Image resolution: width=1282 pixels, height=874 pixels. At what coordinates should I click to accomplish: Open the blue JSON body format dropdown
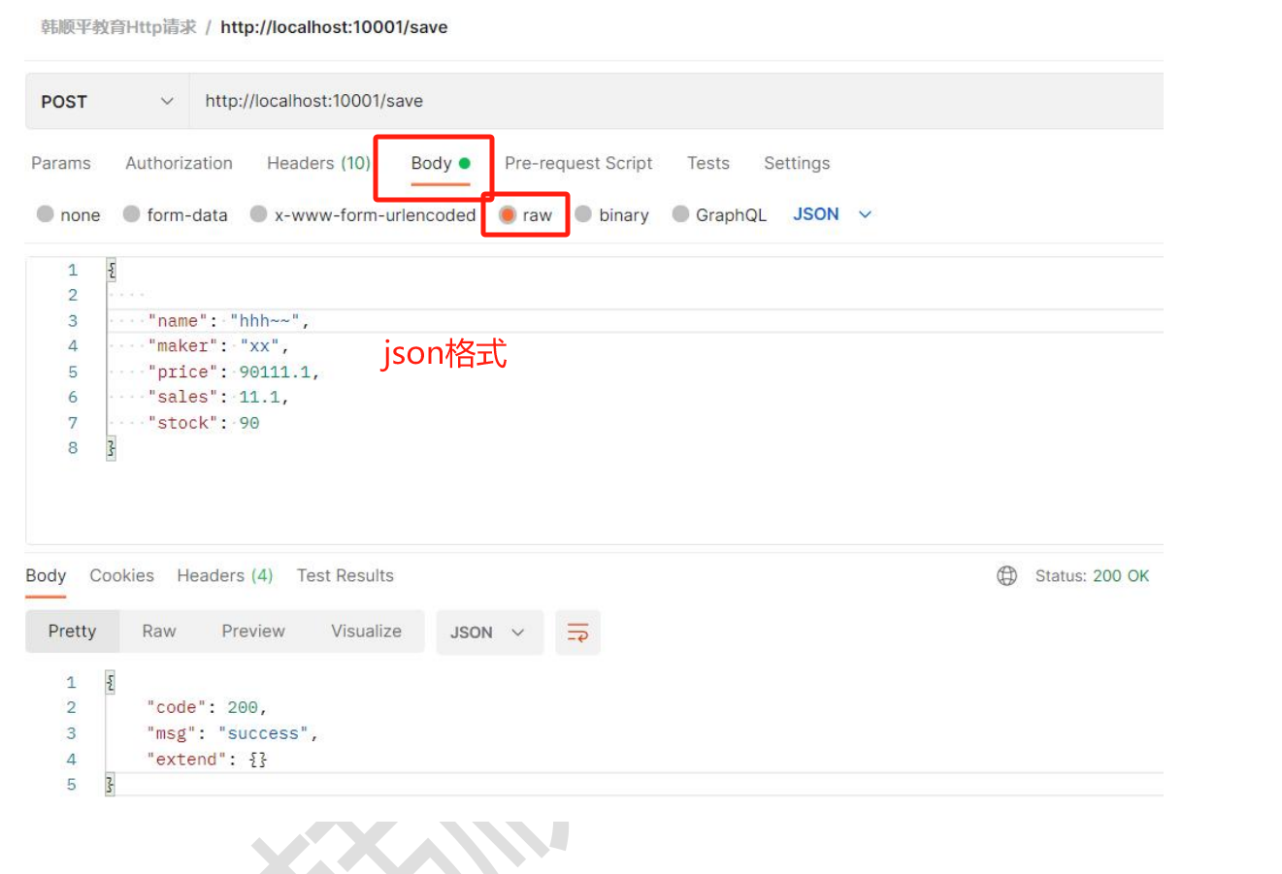coord(832,214)
